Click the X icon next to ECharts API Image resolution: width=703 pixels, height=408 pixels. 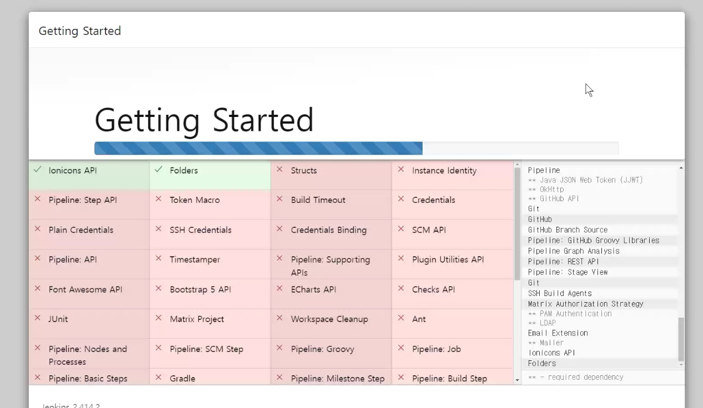(279, 289)
